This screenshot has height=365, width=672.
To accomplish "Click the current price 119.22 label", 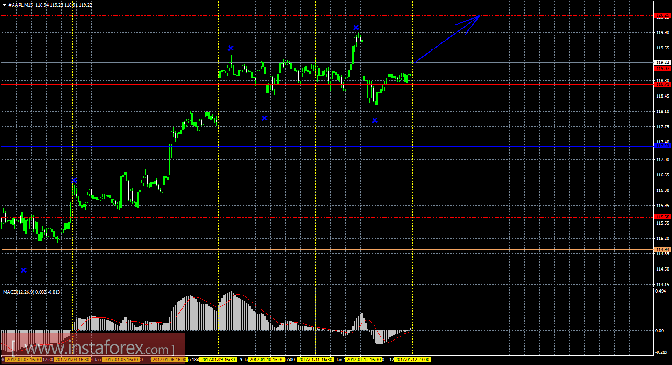I will coord(663,62).
